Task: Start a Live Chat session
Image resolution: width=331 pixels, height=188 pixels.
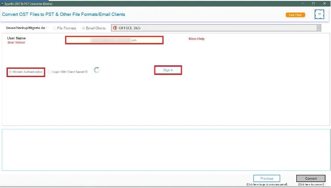Action: tap(295, 15)
